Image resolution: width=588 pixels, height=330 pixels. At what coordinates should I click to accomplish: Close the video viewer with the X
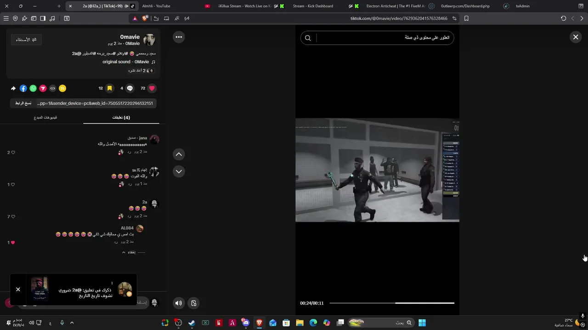576,37
